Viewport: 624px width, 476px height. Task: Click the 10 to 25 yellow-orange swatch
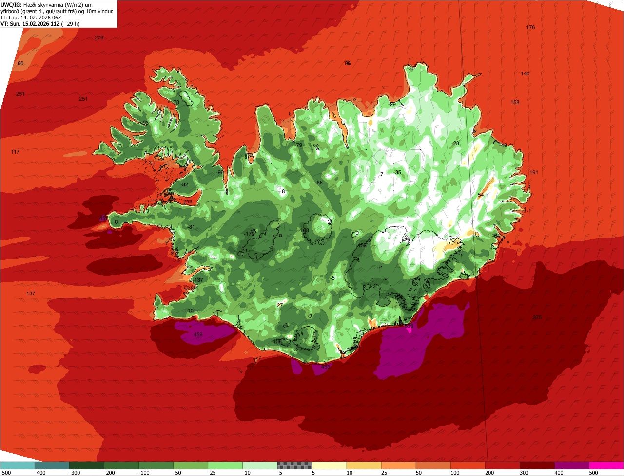pyautogui.click(x=364, y=465)
